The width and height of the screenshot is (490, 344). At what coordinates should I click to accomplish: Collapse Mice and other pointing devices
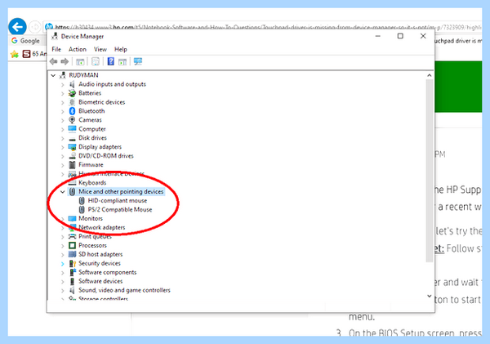63,192
